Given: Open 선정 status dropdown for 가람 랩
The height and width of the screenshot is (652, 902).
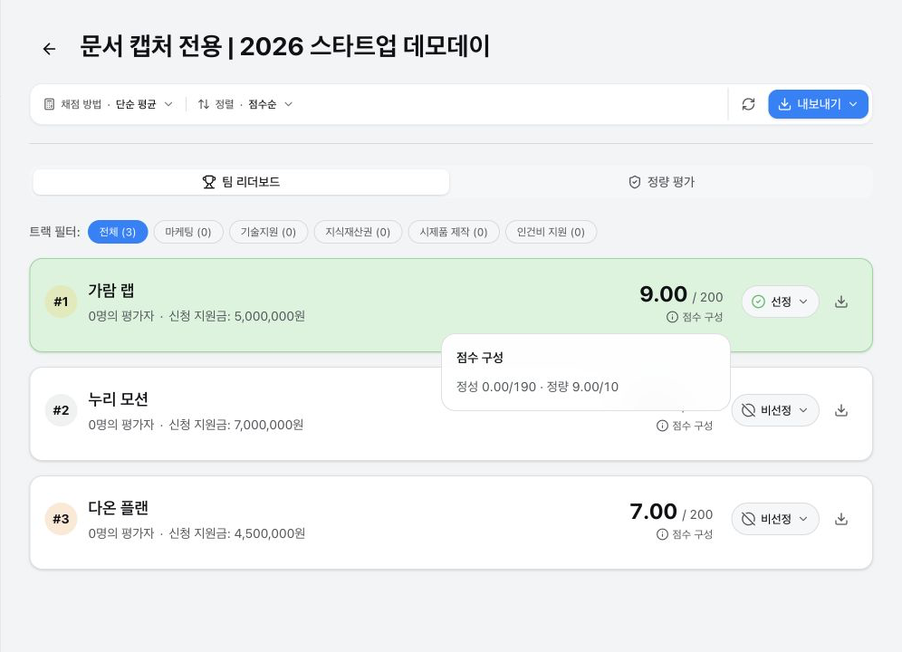Looking at the screenshot, I should pos(780,302).
